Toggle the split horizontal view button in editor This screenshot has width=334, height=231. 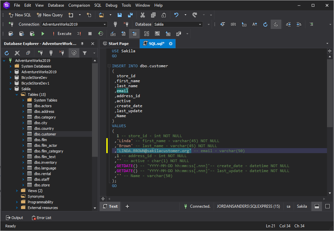(x=317, y=206)
